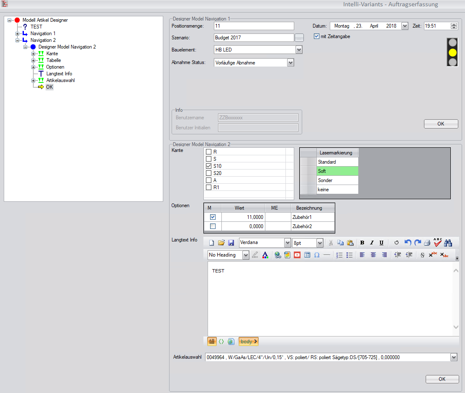Screen dimensions: 465x393
Task: Uncheck the S10 checkbox
Action: (209, 166)
